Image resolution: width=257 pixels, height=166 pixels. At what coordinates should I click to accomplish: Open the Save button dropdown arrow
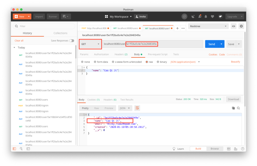[239, 44]
